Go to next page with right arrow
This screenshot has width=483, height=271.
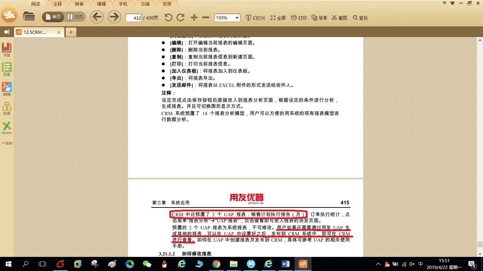[x=114, y=17]
